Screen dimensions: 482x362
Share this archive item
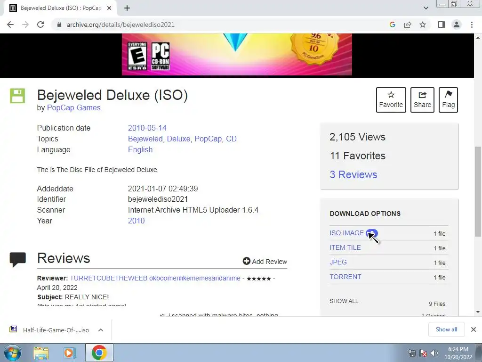pyautogui.click(x=422, y=100)
